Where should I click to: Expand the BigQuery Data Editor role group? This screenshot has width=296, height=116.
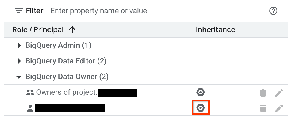coord(19,61)
